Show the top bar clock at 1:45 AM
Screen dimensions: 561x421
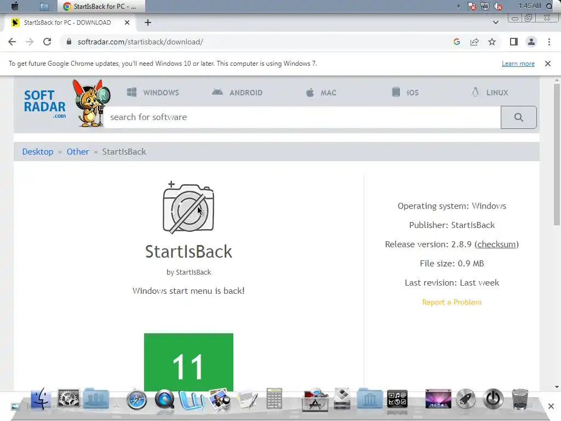[530, 6]
